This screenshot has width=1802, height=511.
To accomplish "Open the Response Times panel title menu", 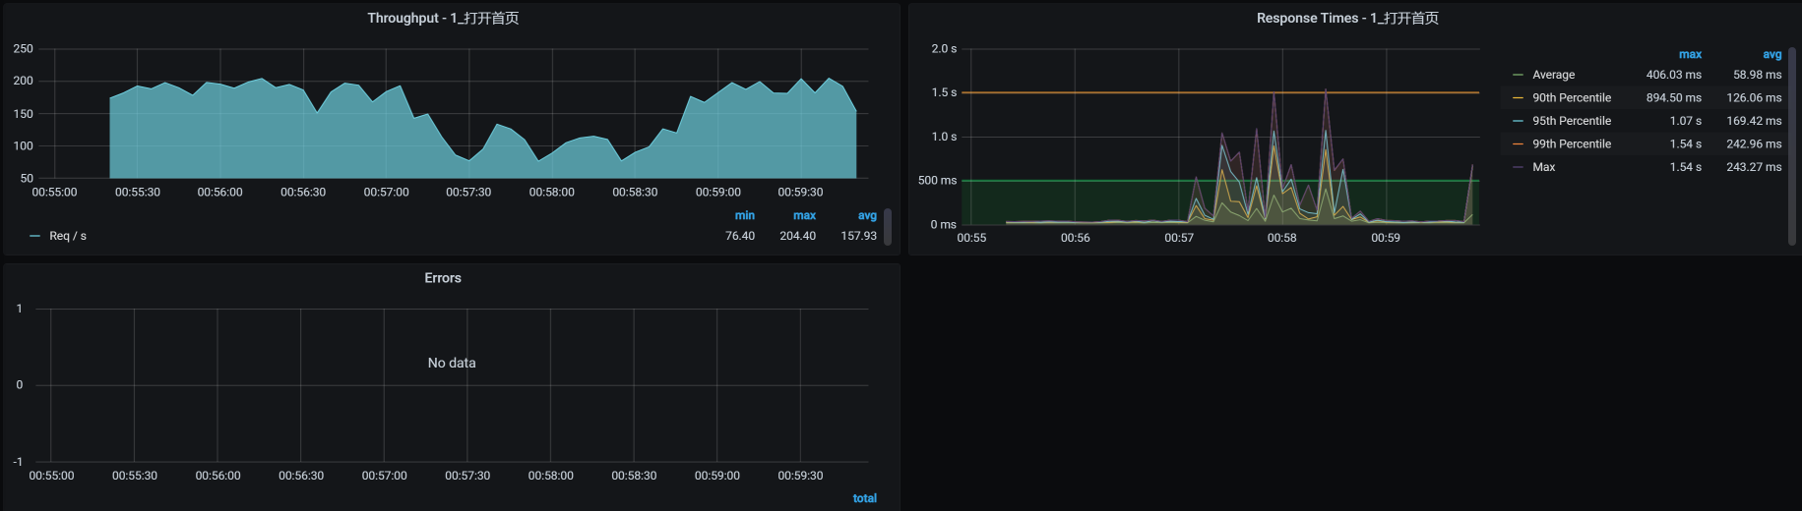I will point(1346,18).
